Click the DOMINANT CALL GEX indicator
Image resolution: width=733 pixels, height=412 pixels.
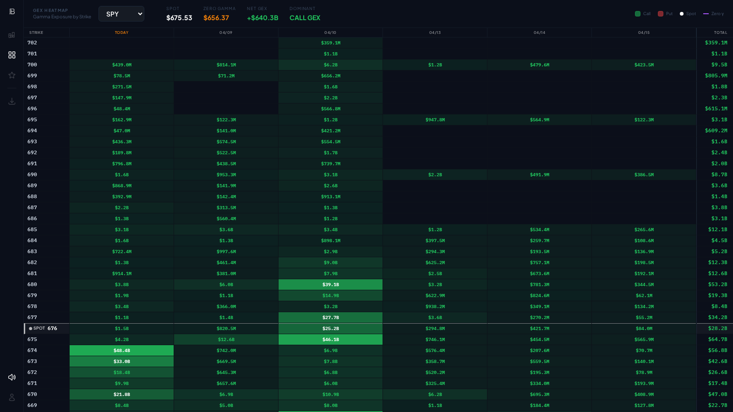[305, 18]
